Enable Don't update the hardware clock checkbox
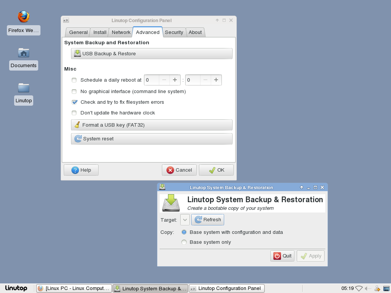This screenshot has height=293, width=391. pos(74,113)
